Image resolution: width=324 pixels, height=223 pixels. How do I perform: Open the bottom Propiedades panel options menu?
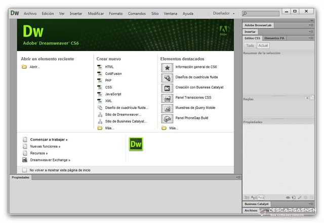(x=238, y=177)
